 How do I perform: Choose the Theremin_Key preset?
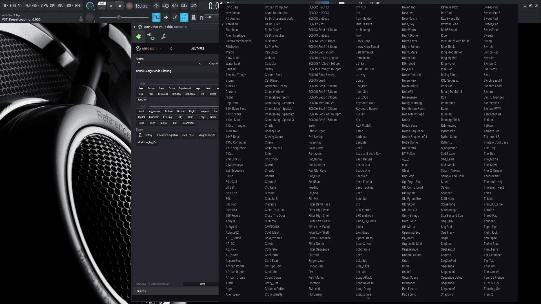coord(493,182)
